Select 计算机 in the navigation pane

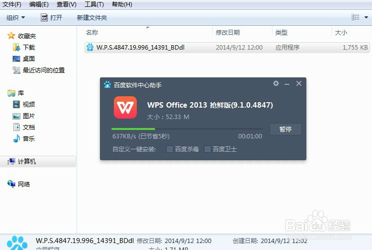click(x=27, y=162)
